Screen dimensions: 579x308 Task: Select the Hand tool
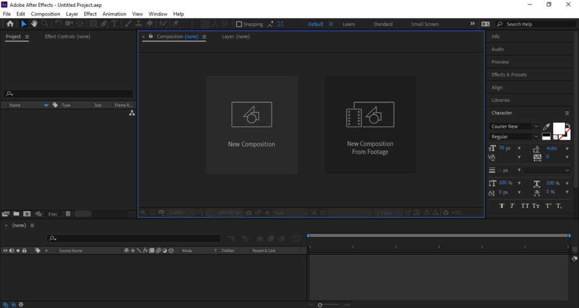point(34,24)
